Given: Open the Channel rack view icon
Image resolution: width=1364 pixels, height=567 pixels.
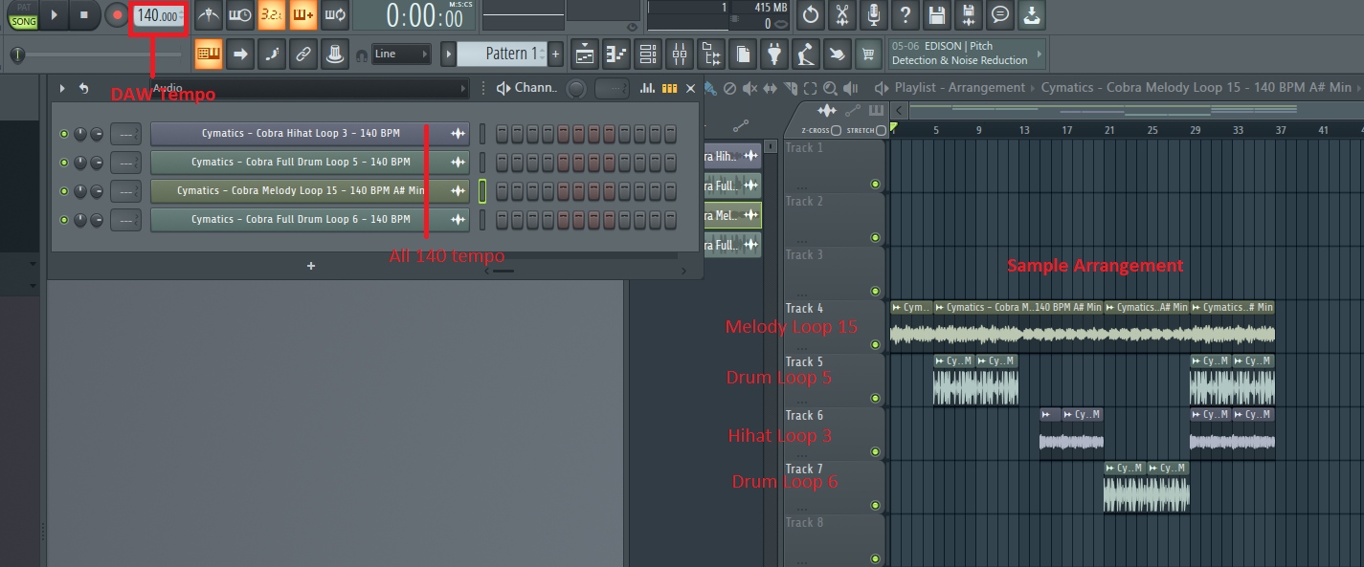Looking at the screenshot, I should click(648, 55).
